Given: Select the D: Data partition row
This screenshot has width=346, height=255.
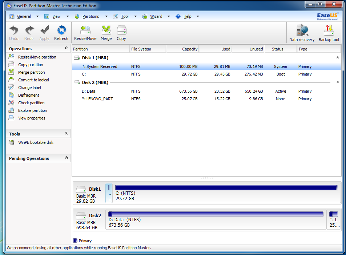Looking at the screenshot, I should pyautogui.click(x=206, y=91).
